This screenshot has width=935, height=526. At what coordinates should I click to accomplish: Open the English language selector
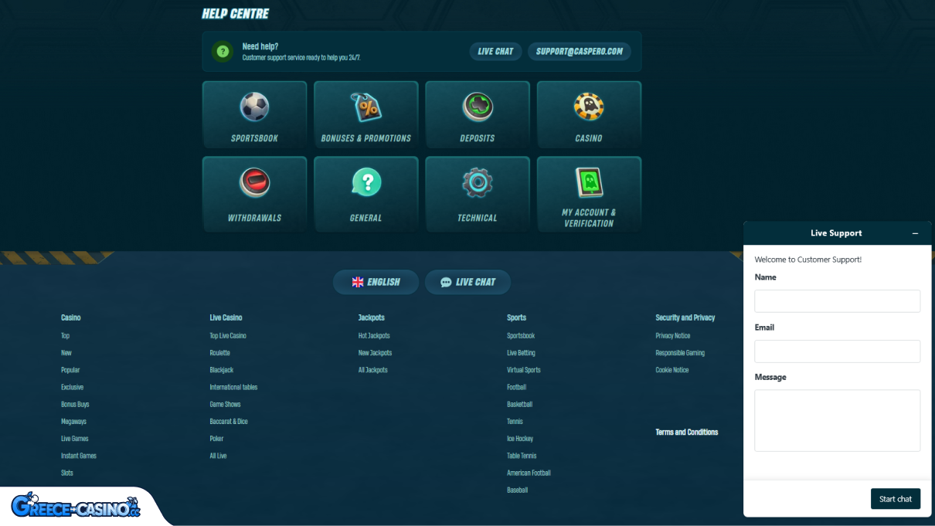[376, 282]
